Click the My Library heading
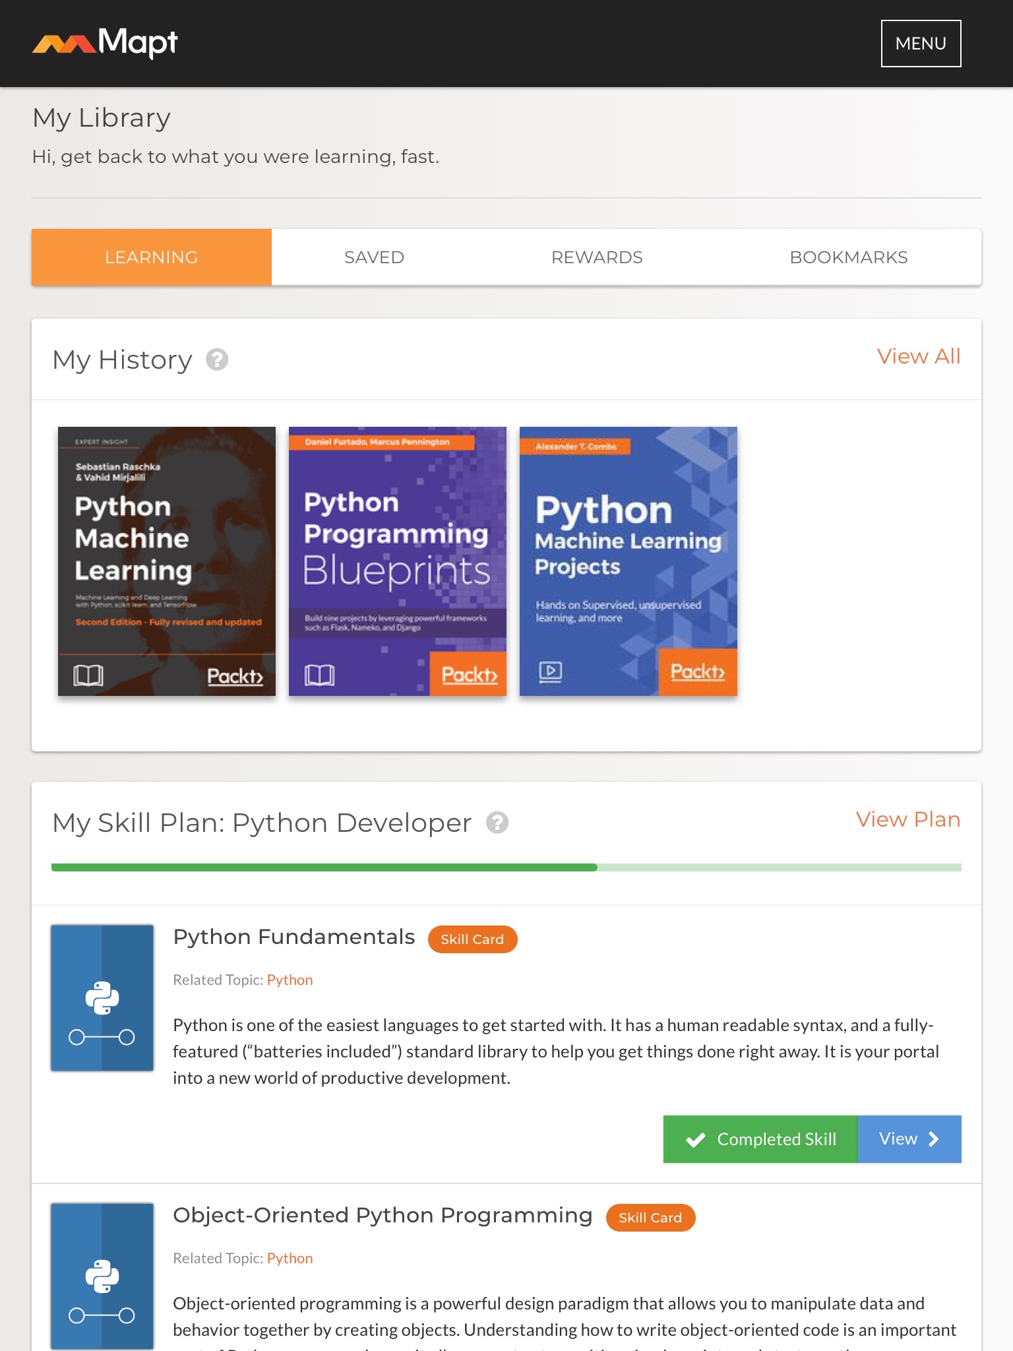Image resolution: width=1013 pixels, height=1351 pixels. coord(102,118)
